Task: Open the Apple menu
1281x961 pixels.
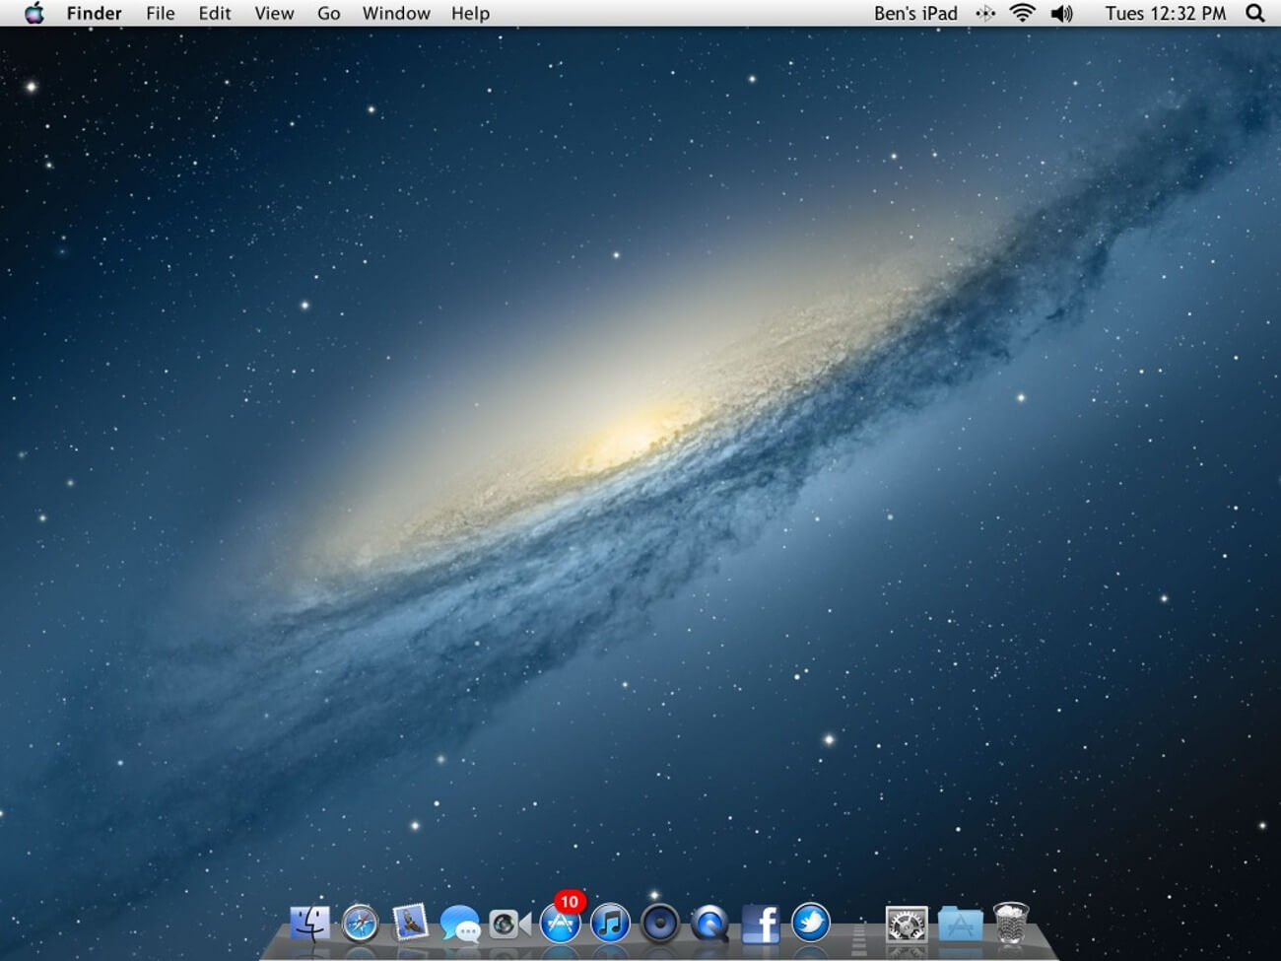Action: [34, 13]
